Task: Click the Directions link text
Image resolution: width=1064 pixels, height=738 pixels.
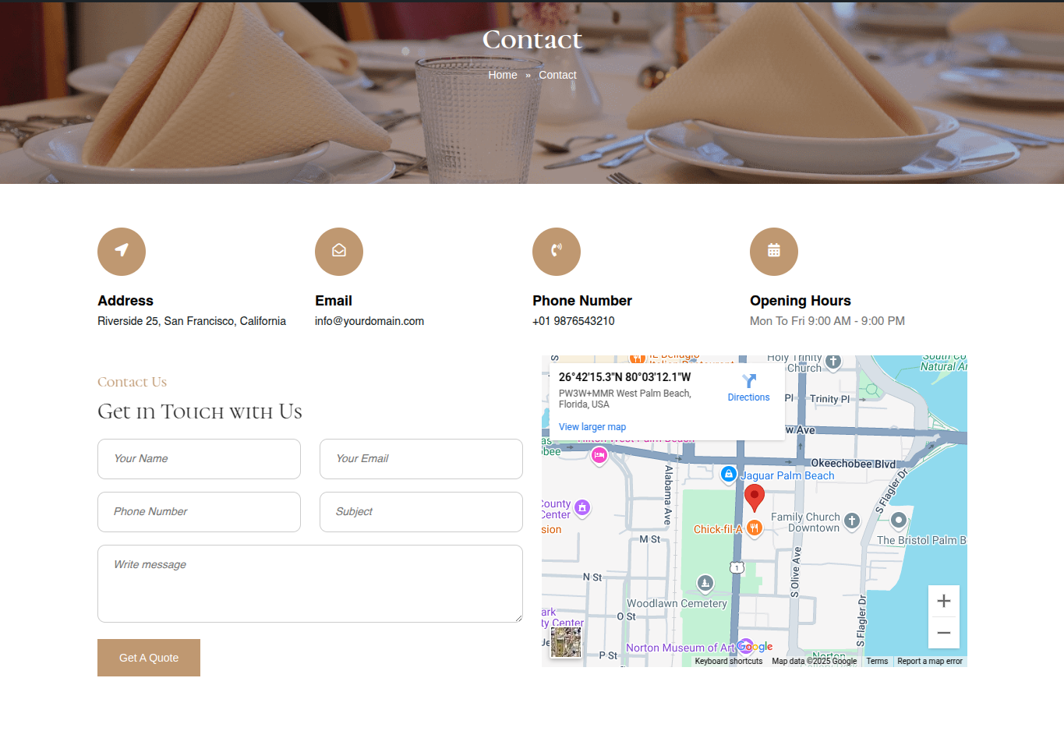Action: tap(749, 397)
